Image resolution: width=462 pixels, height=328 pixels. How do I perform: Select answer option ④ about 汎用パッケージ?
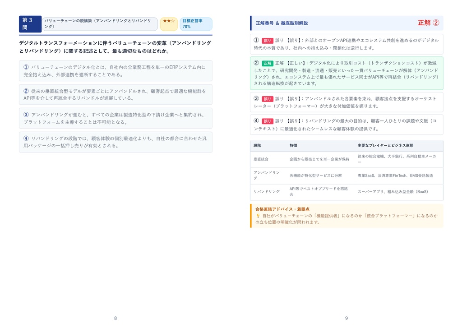click(x=115, y=142)
